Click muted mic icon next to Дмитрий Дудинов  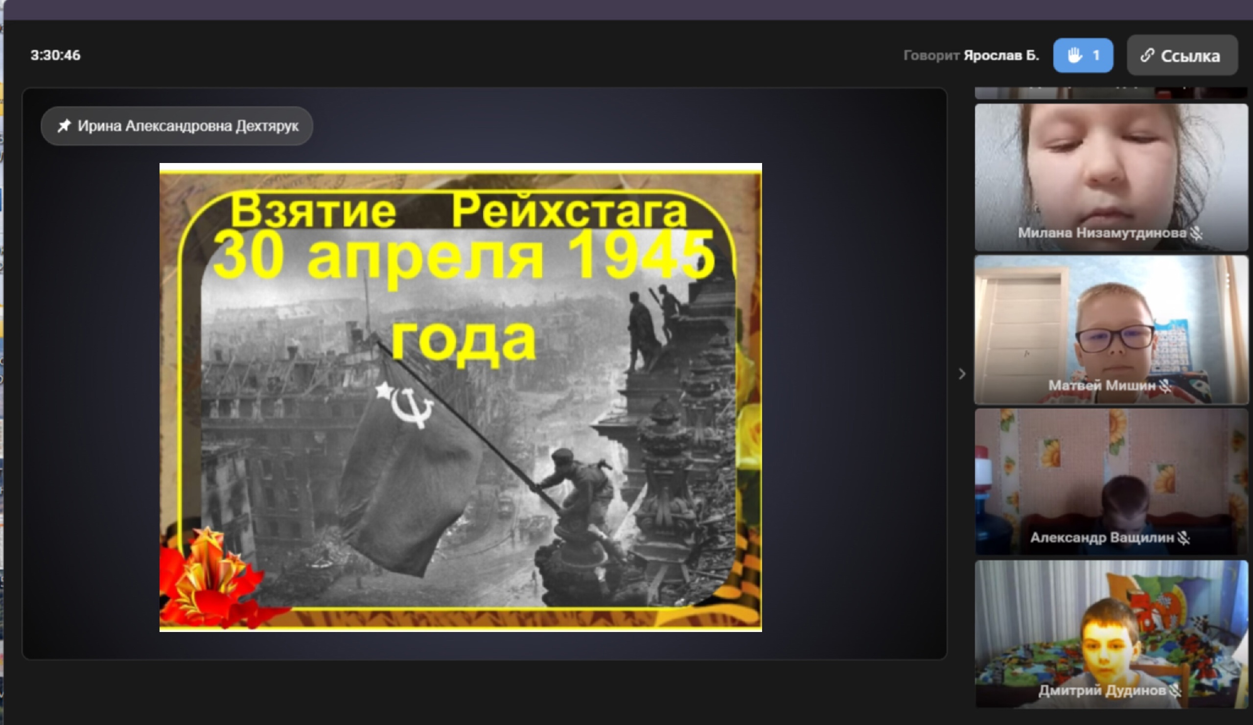tap(1175, 690)
